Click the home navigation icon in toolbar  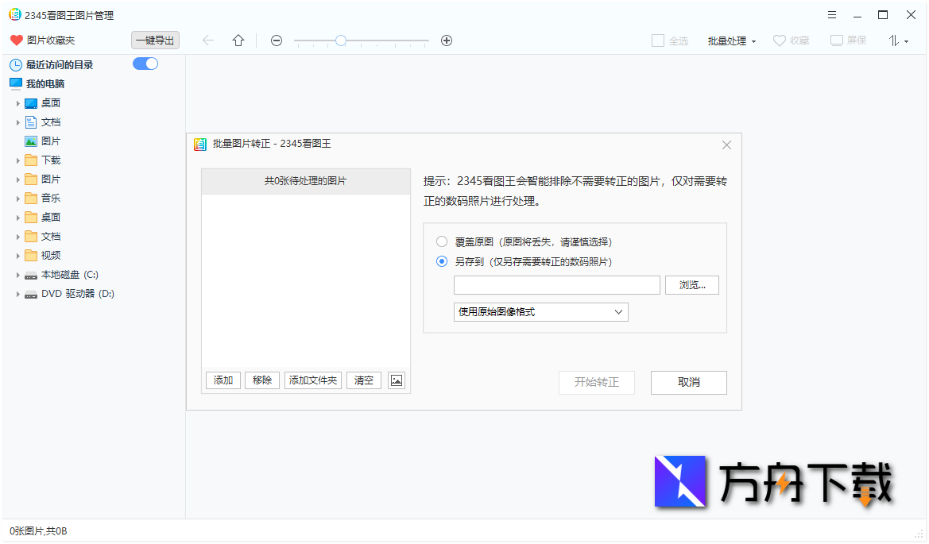238,41
